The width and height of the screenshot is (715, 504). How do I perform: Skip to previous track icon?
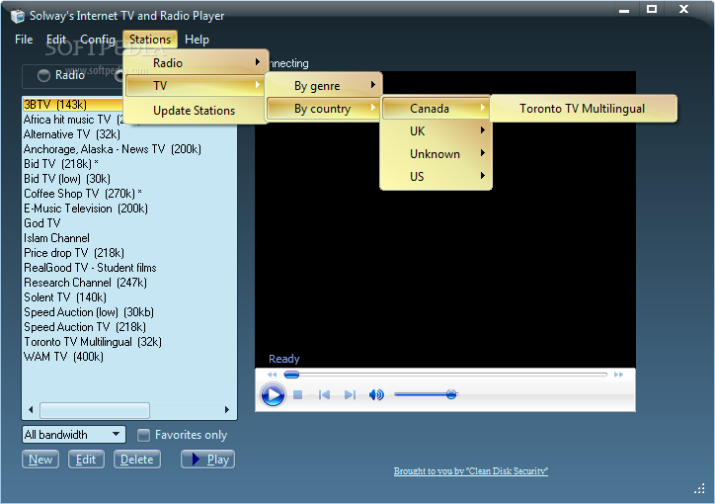point(324,394)
